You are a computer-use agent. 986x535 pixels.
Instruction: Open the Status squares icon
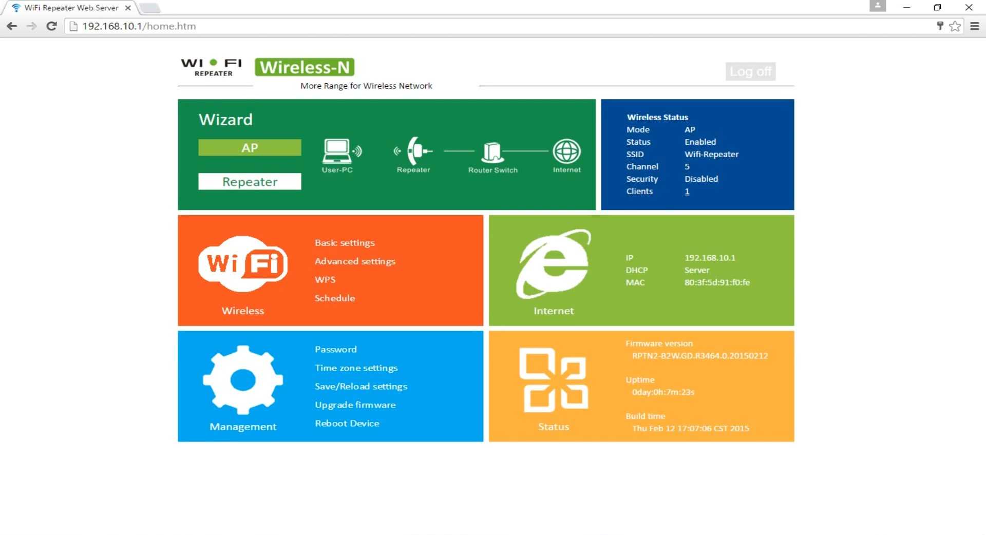(554, 380)
